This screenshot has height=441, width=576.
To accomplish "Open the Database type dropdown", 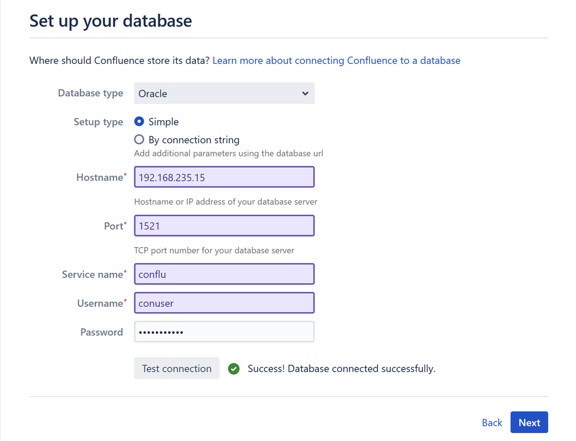I will pos(224,93).
